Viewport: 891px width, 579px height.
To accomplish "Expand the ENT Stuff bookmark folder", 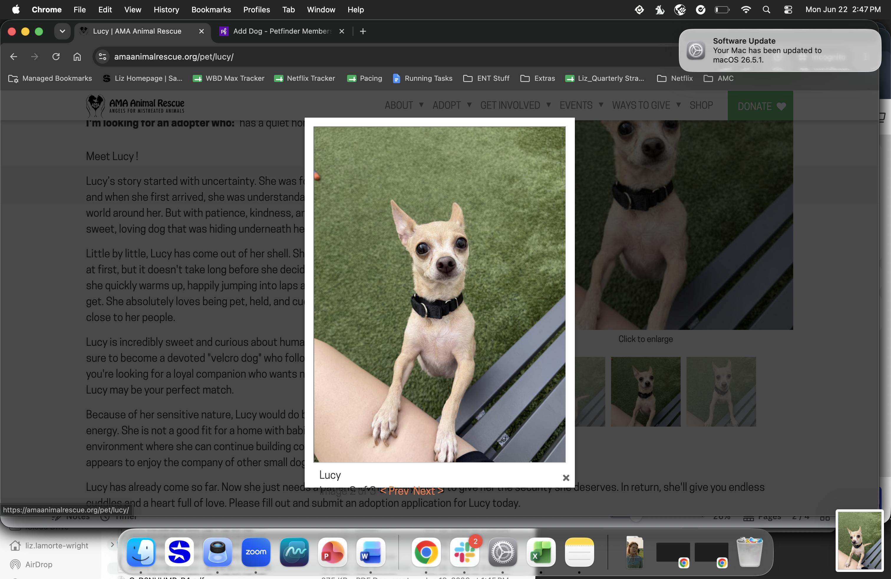I will pos(486,78).
